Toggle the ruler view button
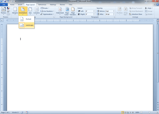 (x=158, y=21)
